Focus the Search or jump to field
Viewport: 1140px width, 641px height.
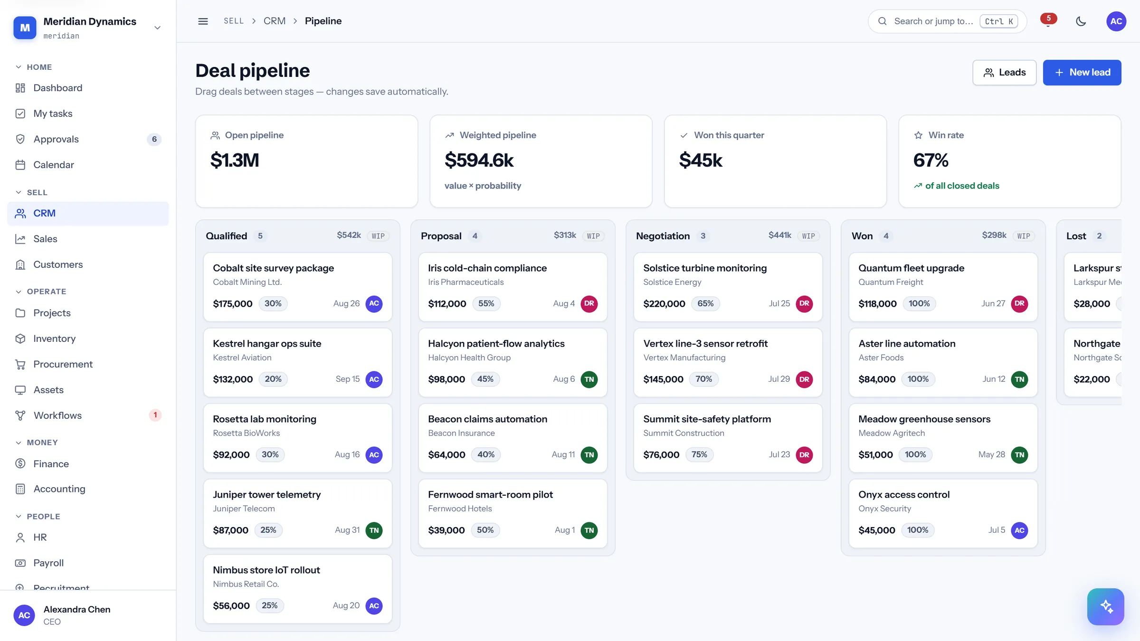[947, 21]
